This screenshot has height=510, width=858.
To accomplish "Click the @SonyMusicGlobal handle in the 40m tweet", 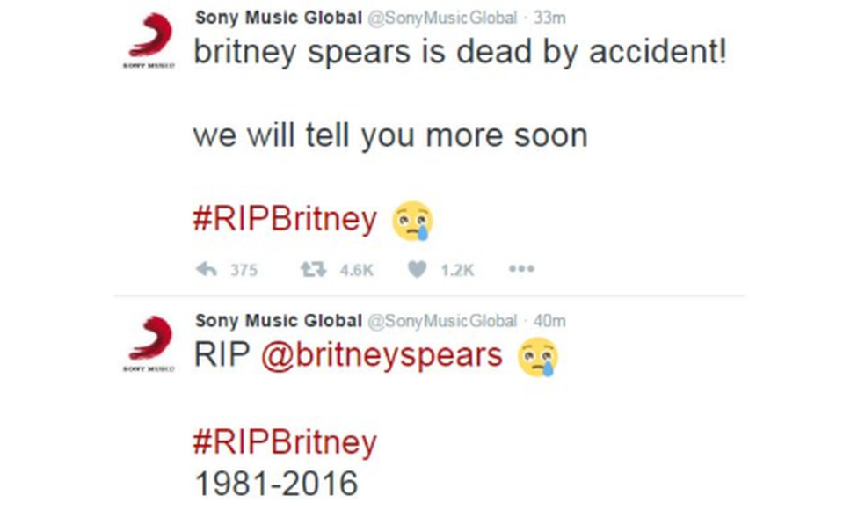I will [442, 321].
